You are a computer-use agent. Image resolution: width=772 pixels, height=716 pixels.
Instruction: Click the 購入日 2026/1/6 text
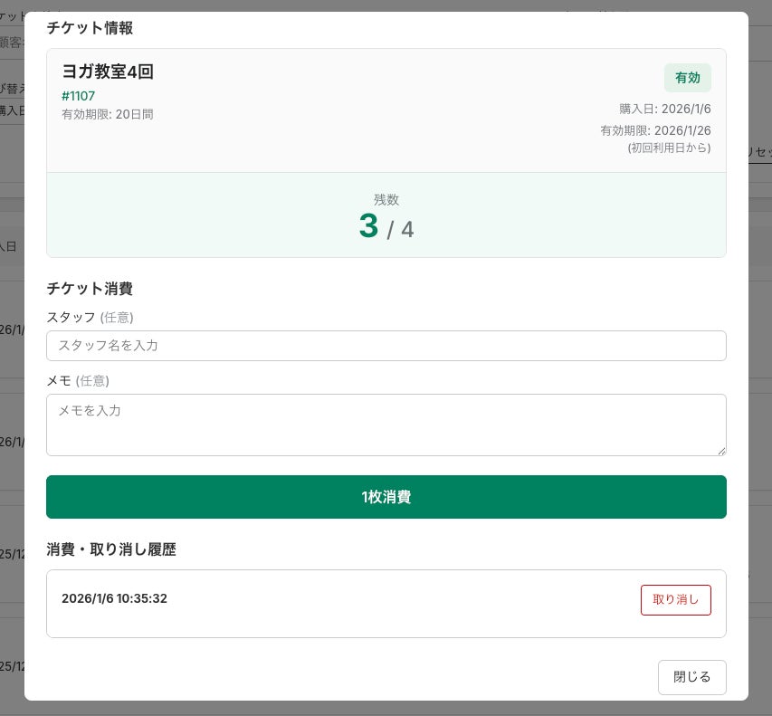[664, 110]
